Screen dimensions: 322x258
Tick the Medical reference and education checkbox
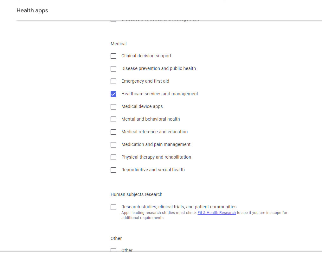(113, 132)
